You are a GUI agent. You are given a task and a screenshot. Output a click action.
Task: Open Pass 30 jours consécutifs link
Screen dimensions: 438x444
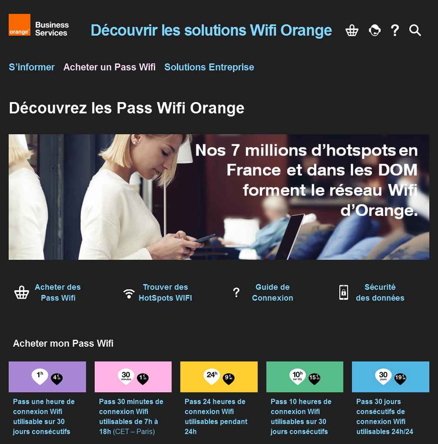tap(385, 417)
